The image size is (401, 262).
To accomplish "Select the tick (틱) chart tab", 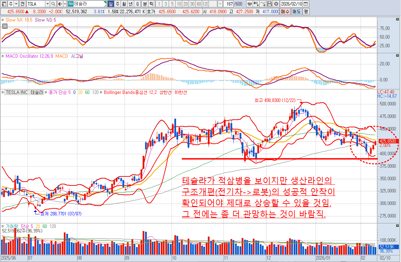I will coord(151,4).
